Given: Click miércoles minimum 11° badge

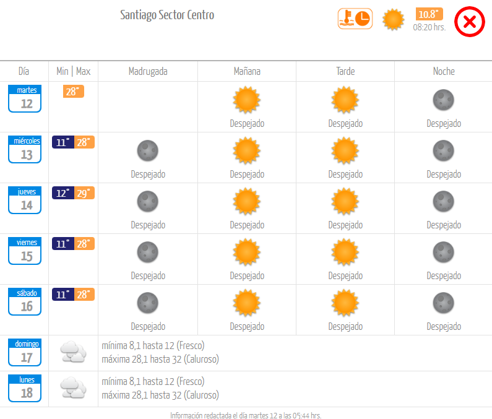Looking at the screenshot, I should pyautogui.click(x=63, y=142).
